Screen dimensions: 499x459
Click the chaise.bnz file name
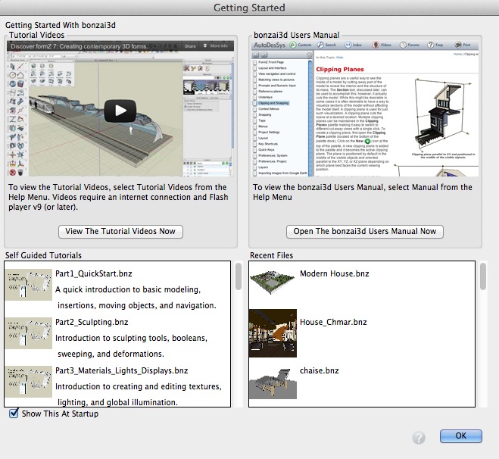(x=320, y=370)
